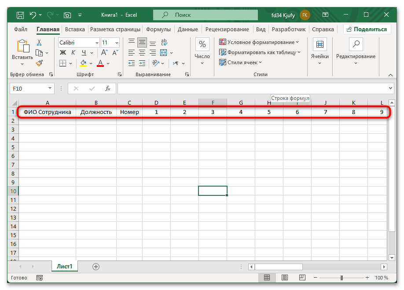Open Условное форматирование dropdown
The height and width of the screenshot is (290, 404).
[259, 42]
